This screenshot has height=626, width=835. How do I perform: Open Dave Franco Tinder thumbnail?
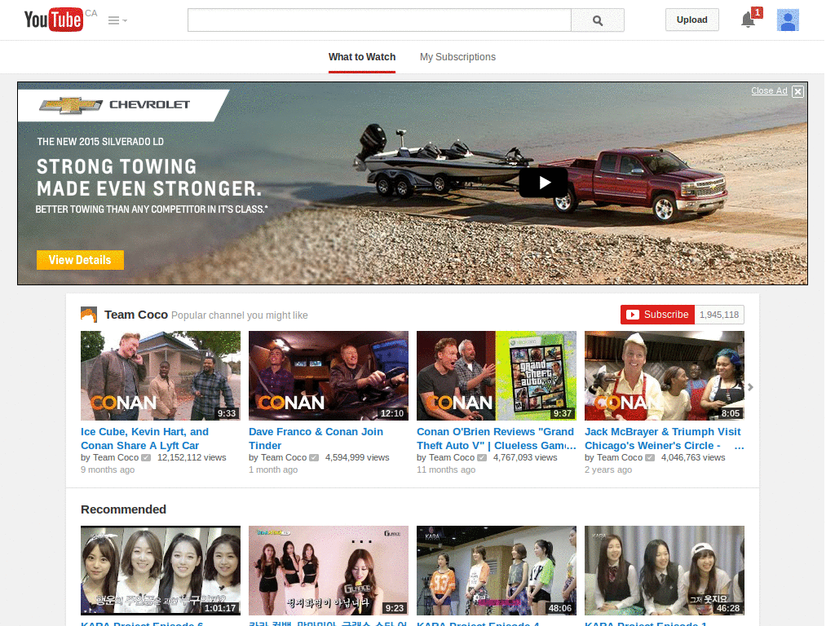click(329, 376)
